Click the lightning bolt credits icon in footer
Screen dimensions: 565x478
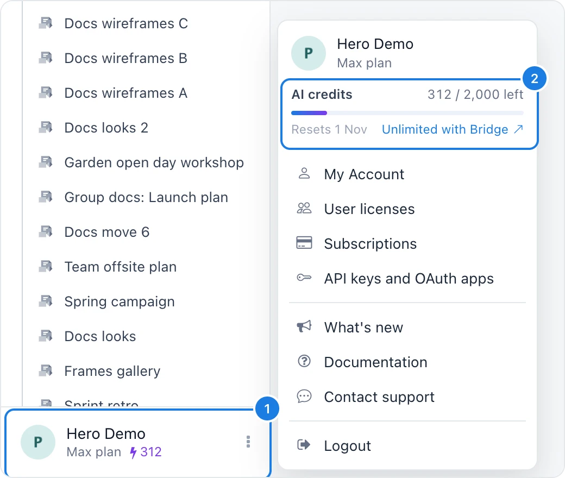coord(133,452)
